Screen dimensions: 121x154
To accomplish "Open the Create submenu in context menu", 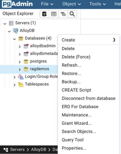I will point(89,40).
